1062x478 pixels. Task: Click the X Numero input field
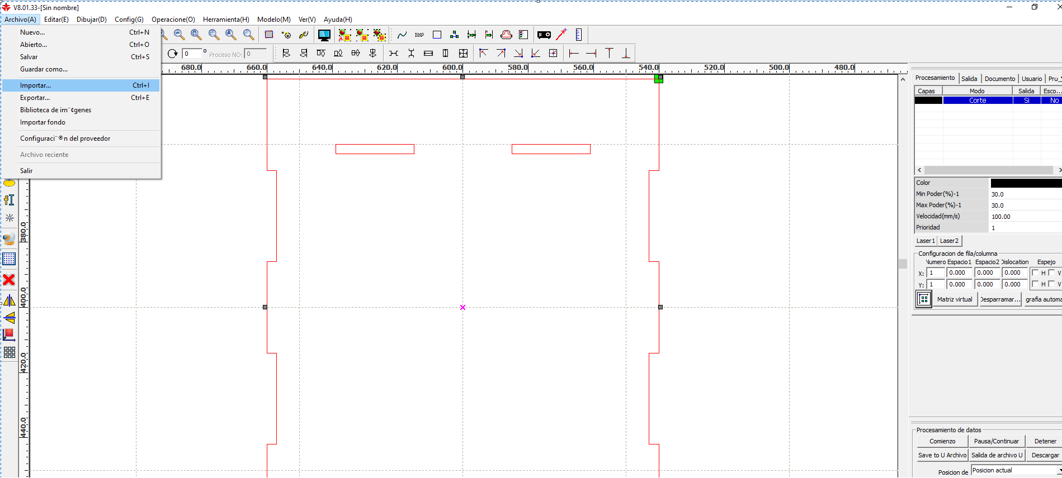tap(936, 273)
